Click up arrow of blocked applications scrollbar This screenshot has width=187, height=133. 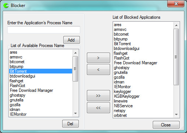176,25
